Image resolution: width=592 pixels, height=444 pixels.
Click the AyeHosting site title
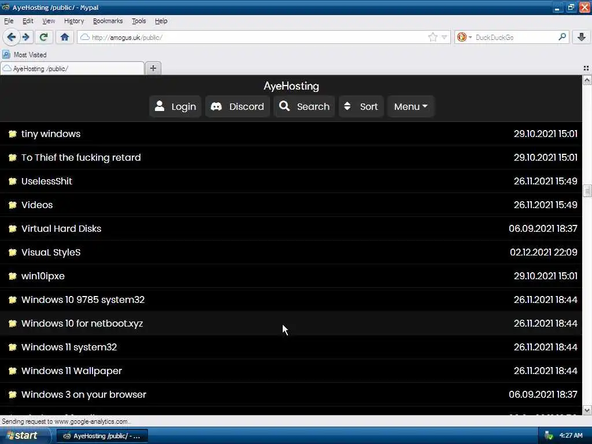tap(291, 86)
